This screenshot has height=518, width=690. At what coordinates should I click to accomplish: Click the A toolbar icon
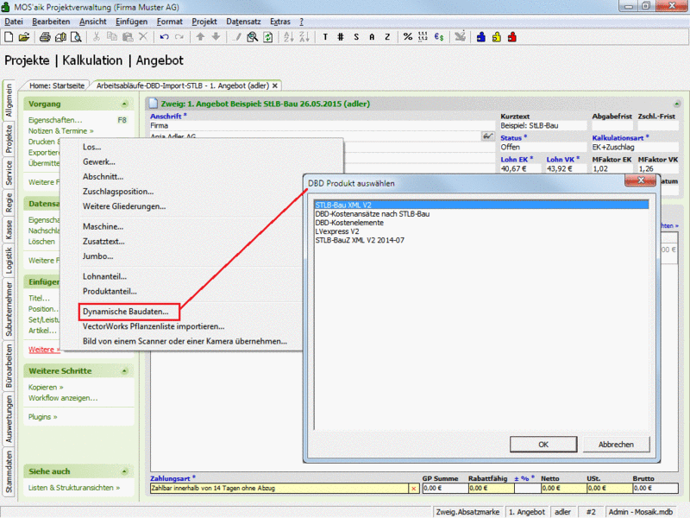tap(372, 37)
